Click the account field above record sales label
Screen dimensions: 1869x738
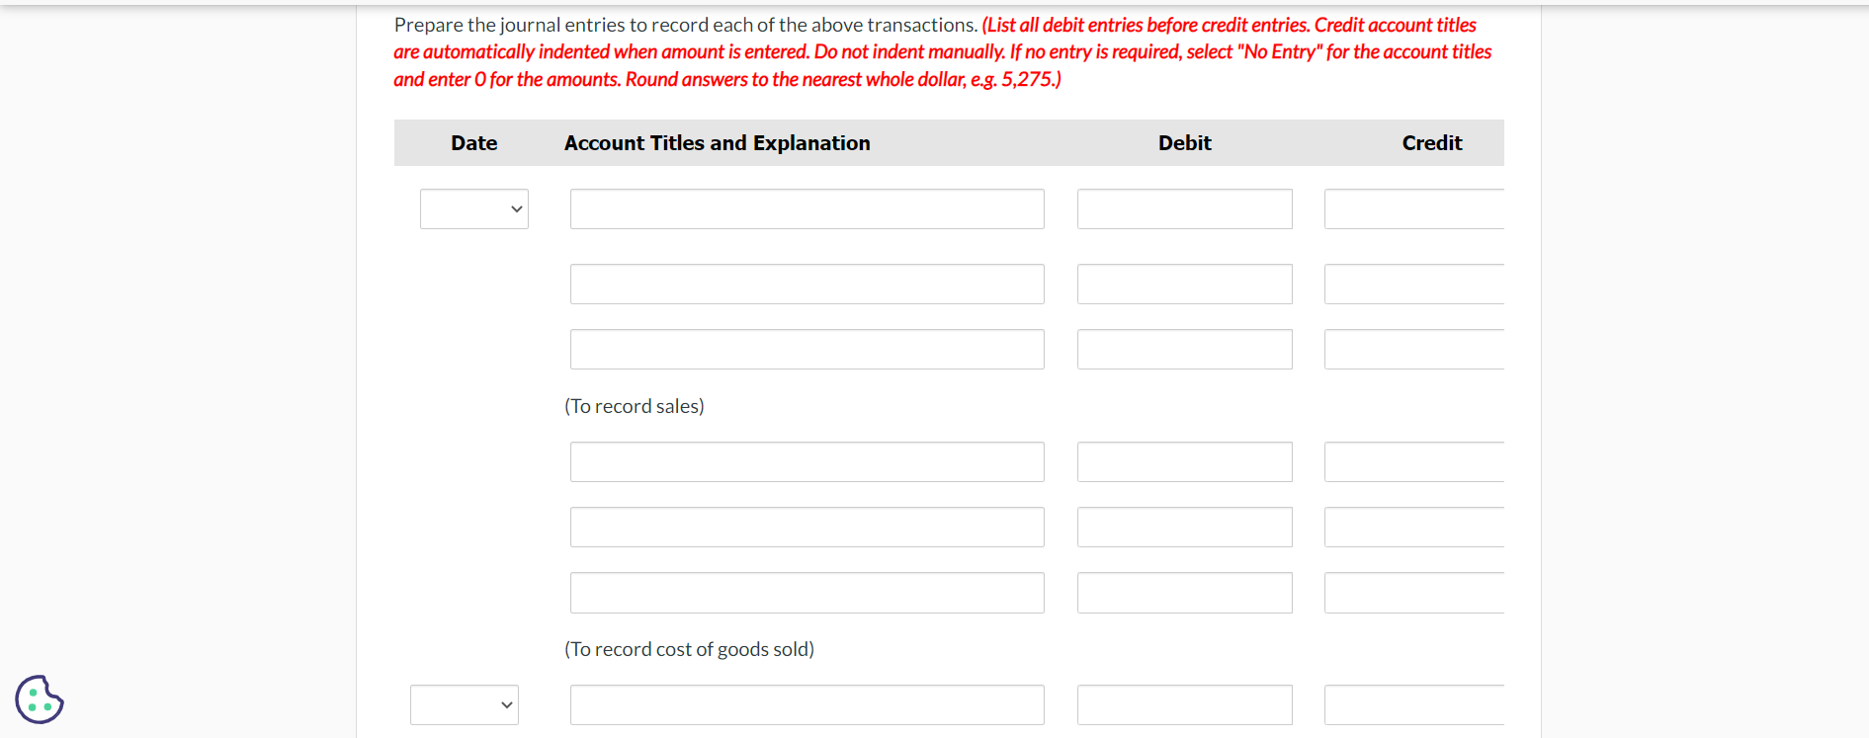[x=807, y=349]
